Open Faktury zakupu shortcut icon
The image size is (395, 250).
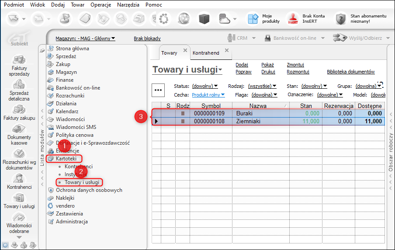(x=19, y=109)
